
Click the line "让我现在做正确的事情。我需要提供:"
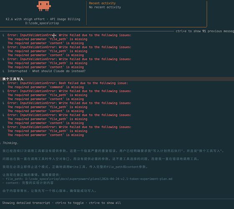32,175
